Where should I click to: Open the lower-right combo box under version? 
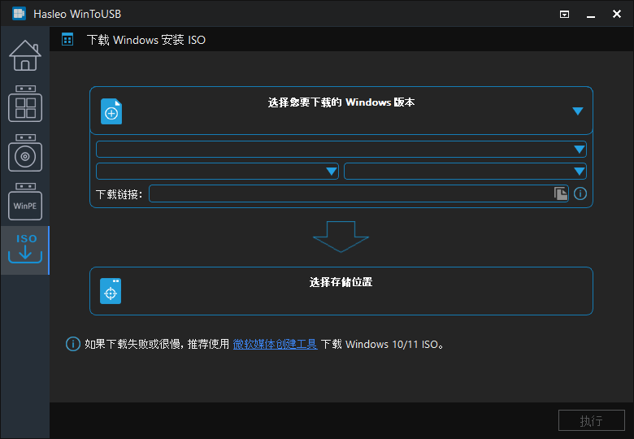pyautogui.click(x=465, y=171)
